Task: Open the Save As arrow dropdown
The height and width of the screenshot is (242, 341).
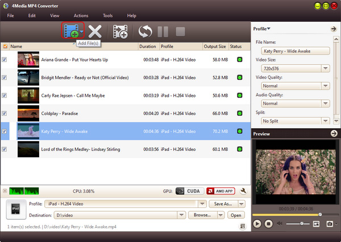Action: (242, 204)
